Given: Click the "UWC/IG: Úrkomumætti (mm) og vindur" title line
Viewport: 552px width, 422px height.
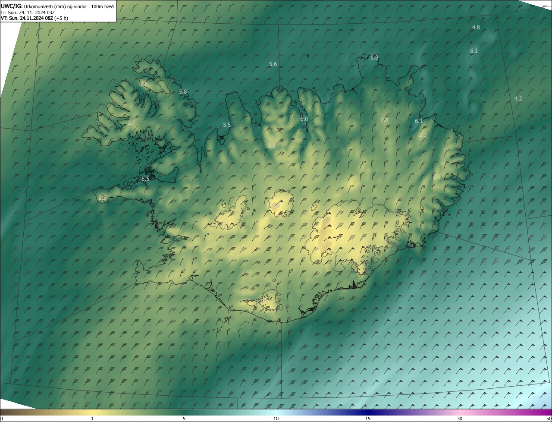Looking at the screenshot, I should click(57, 6).
